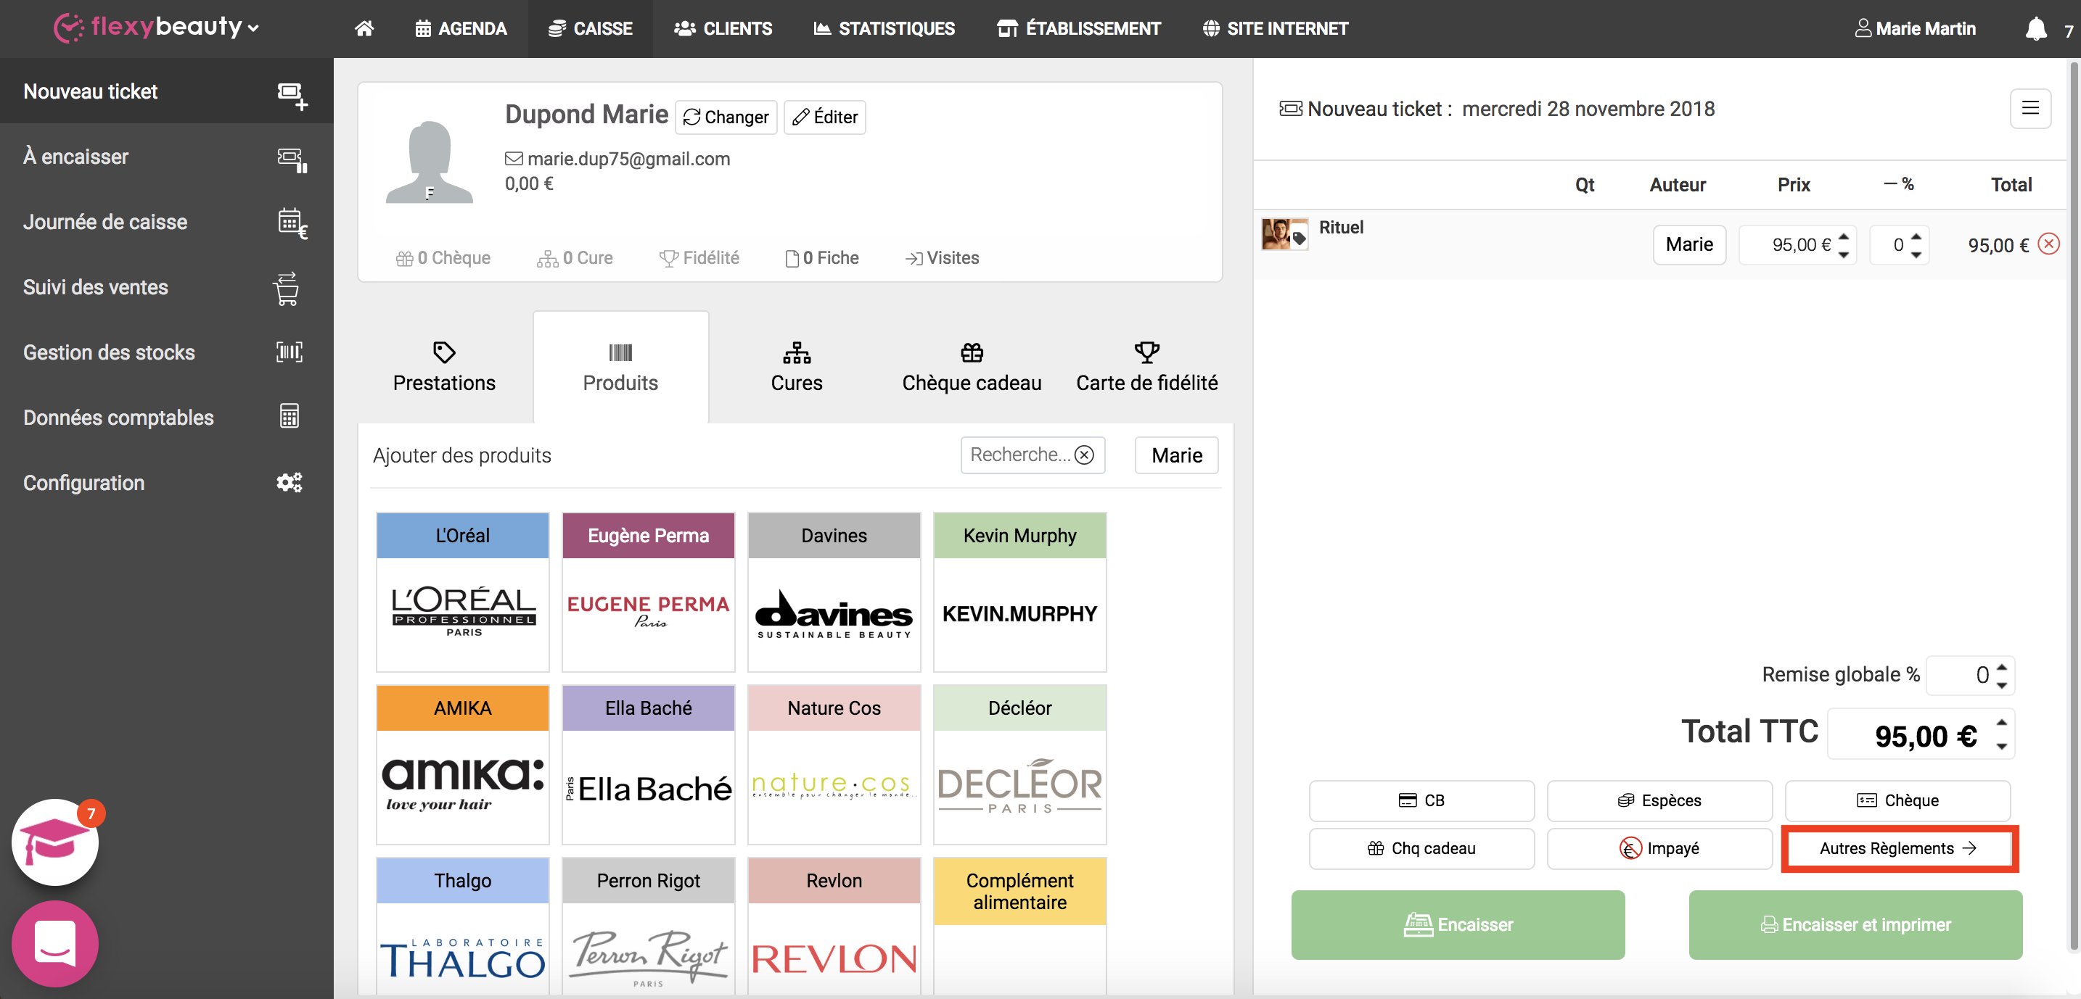Select the AMIKA brand tile
The width and height of the screenshot is (2081, 999).
pos(463,764)
